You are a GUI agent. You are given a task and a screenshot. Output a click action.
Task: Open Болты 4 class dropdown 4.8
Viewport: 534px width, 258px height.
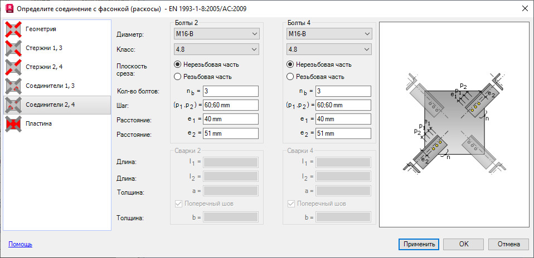(329, 49)
